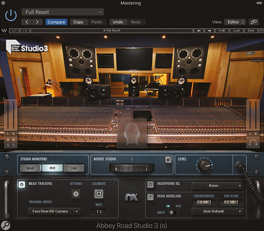The width and height of the screenshot is (264, 231).
Task: Click the A→B copy setup button
Action: click(x=222, y=31)
